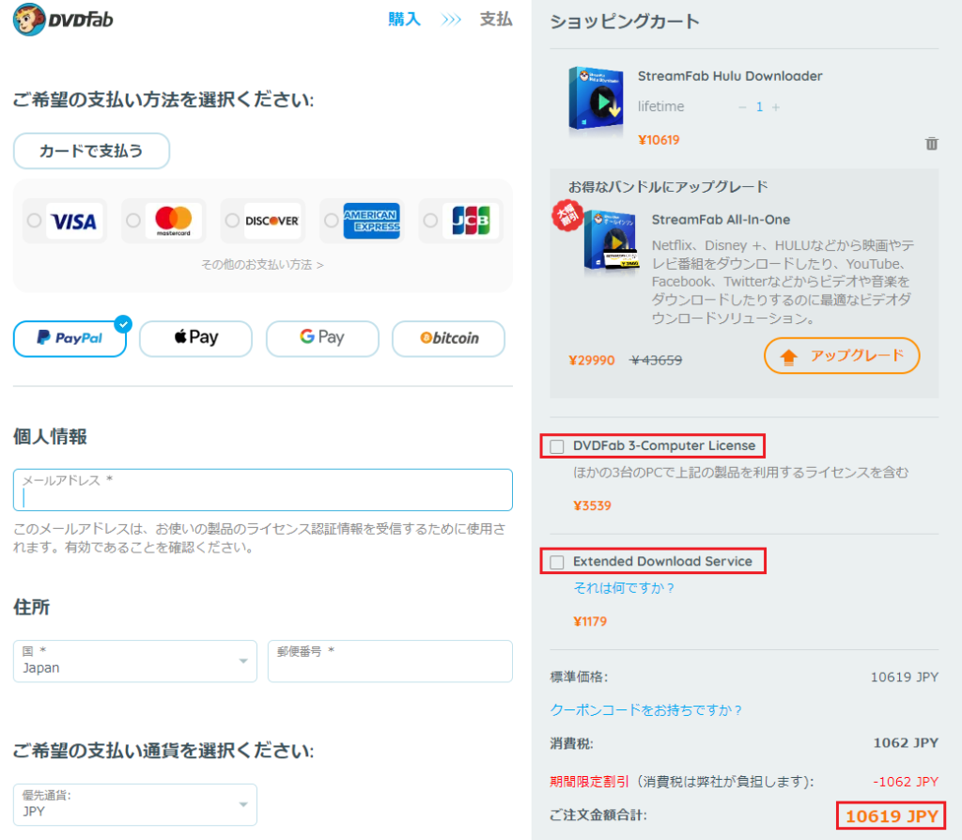Click the Discover card logo

[x=272, y=221]
